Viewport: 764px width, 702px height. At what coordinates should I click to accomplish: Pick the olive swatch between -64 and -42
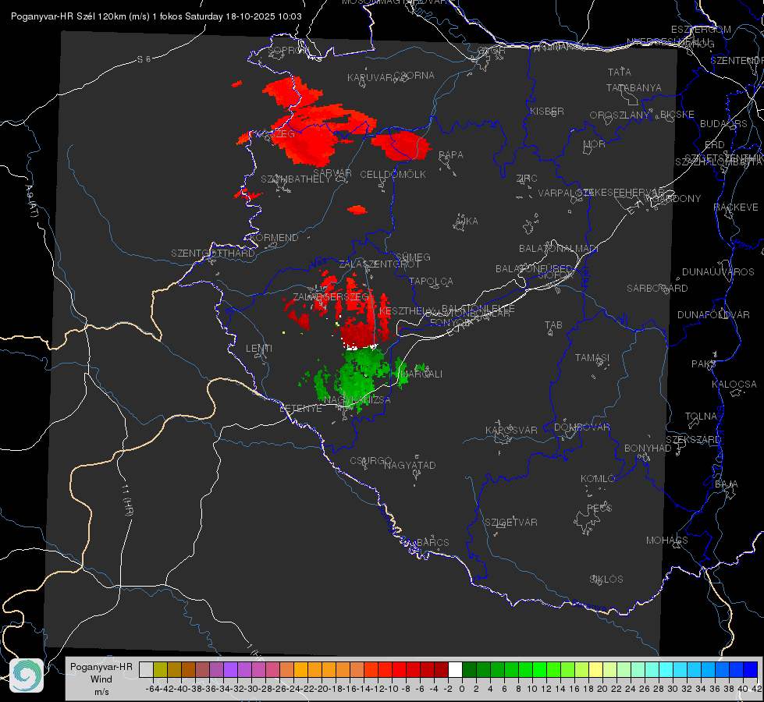coord(160,669)
